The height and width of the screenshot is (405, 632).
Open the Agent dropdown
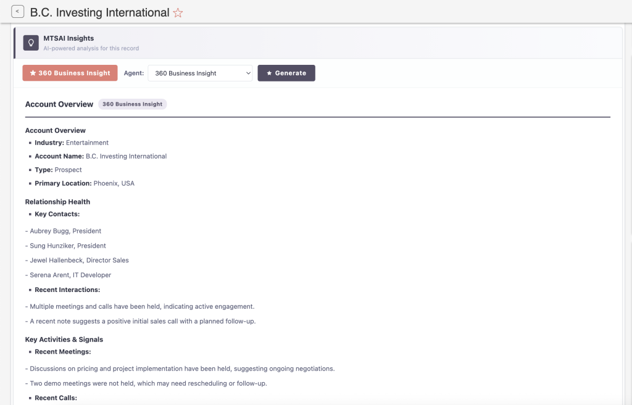200,73
